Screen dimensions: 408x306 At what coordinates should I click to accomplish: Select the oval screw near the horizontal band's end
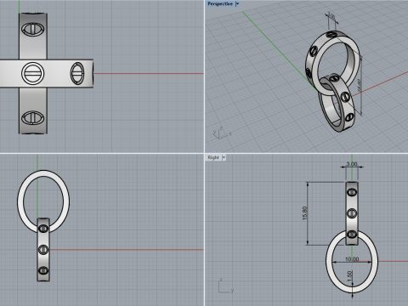(77, 73)
